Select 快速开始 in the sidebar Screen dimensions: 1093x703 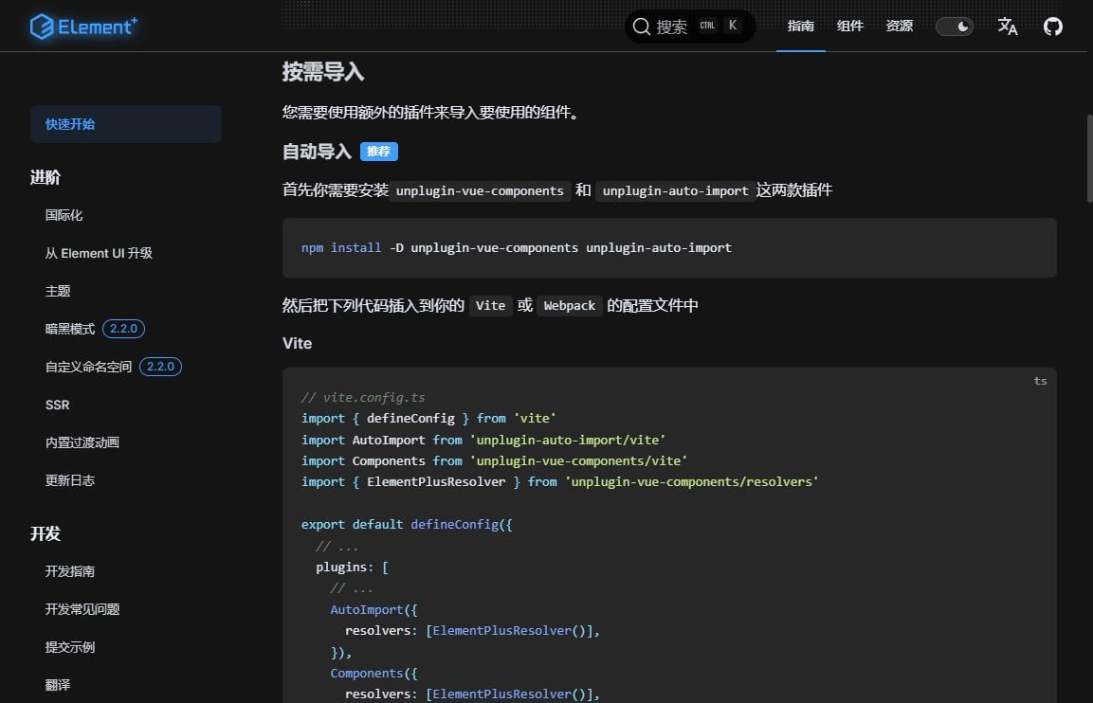(70, 124)
